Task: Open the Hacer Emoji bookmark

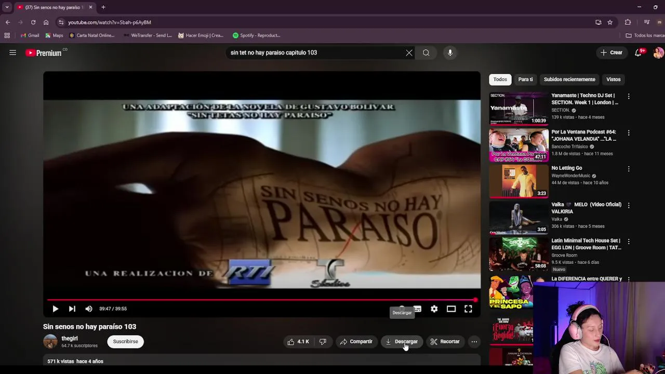Action: coord(201,35)
